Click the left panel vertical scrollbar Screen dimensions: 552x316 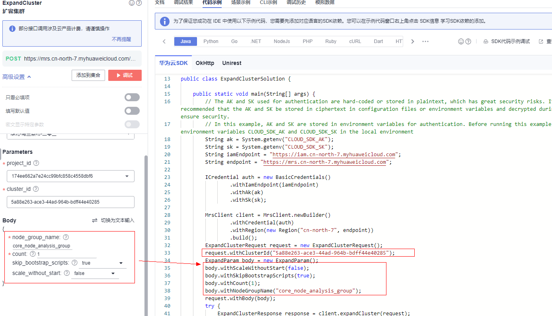[x=146, y=235]
